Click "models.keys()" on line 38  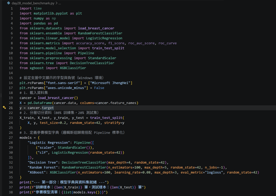87,192
